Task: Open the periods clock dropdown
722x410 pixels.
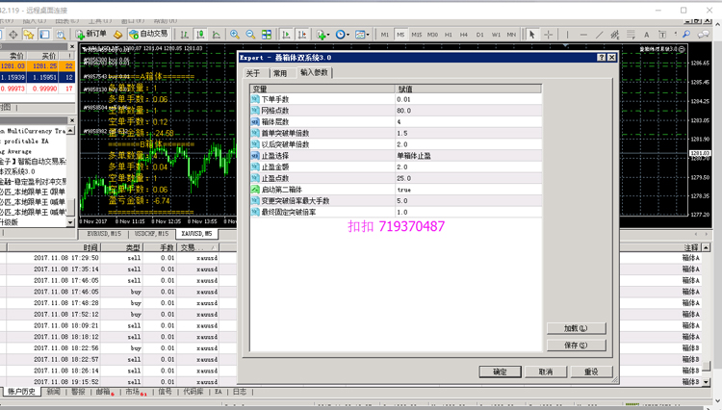Action: click(x=342, y=35)
